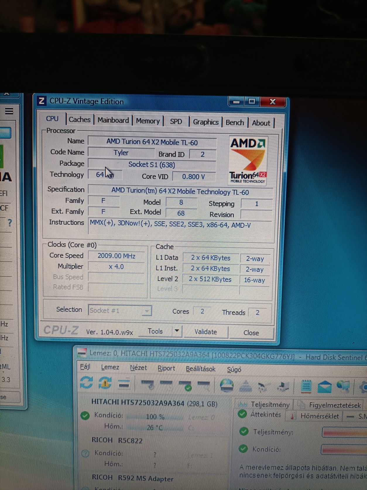Screen dimensions: 367x490
Task: Click the blue question mark in the left window
Action: [x=10, y=223]
